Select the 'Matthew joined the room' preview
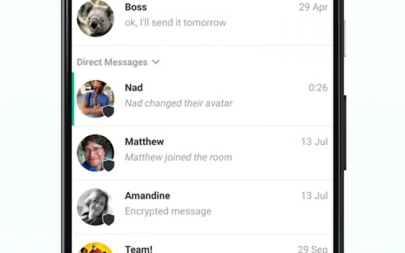 178,157
